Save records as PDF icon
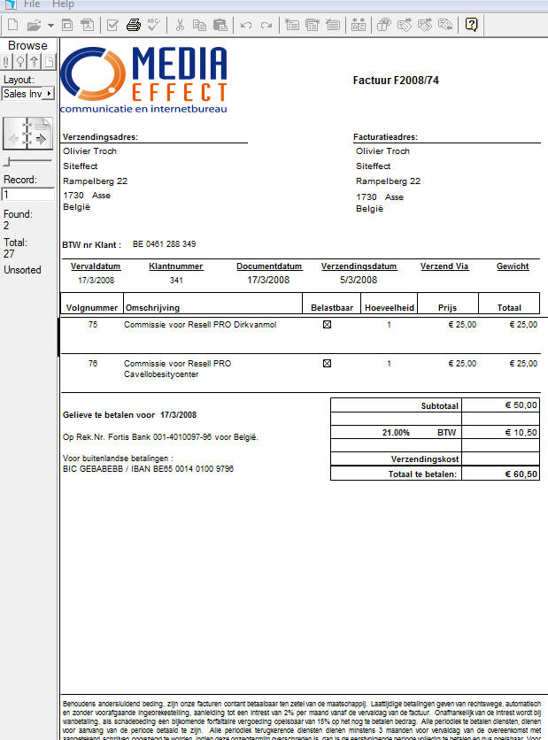Image resolution: width=548 pixels, height=740 pixels. point(88,25)
